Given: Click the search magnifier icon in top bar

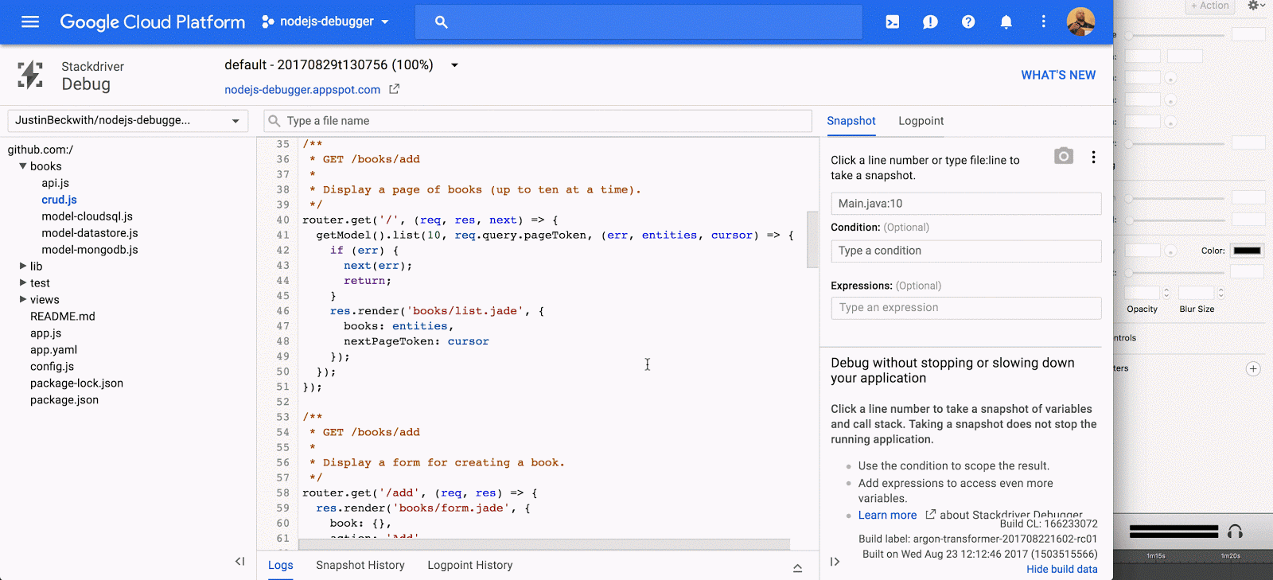Looking at the screenshot, I should point(442,22).
